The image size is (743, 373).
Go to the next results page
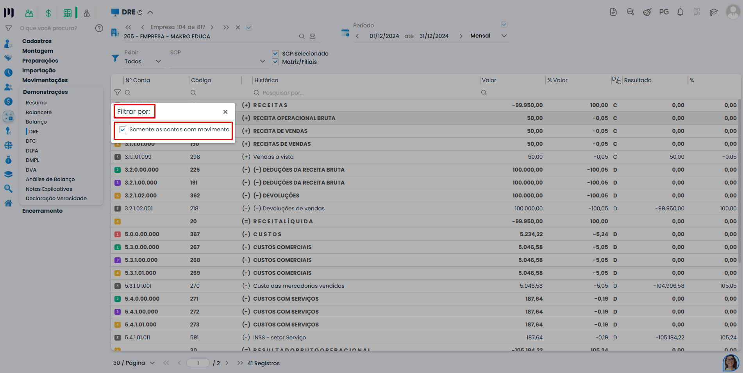coord(227,363)
